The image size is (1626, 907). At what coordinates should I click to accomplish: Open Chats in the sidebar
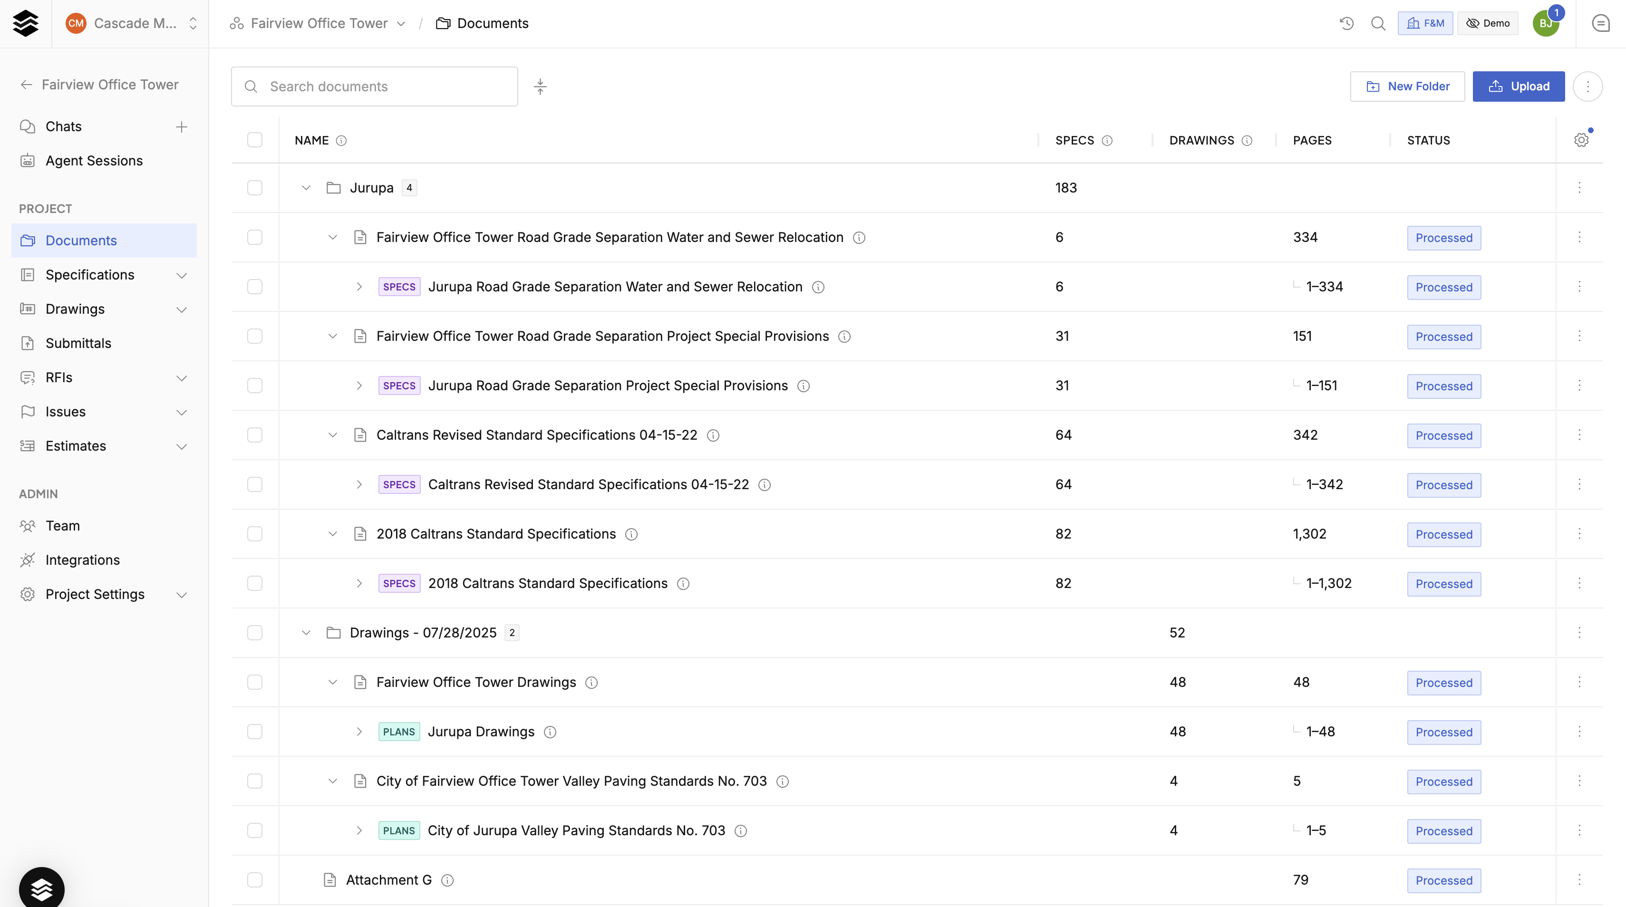(63, 127)
